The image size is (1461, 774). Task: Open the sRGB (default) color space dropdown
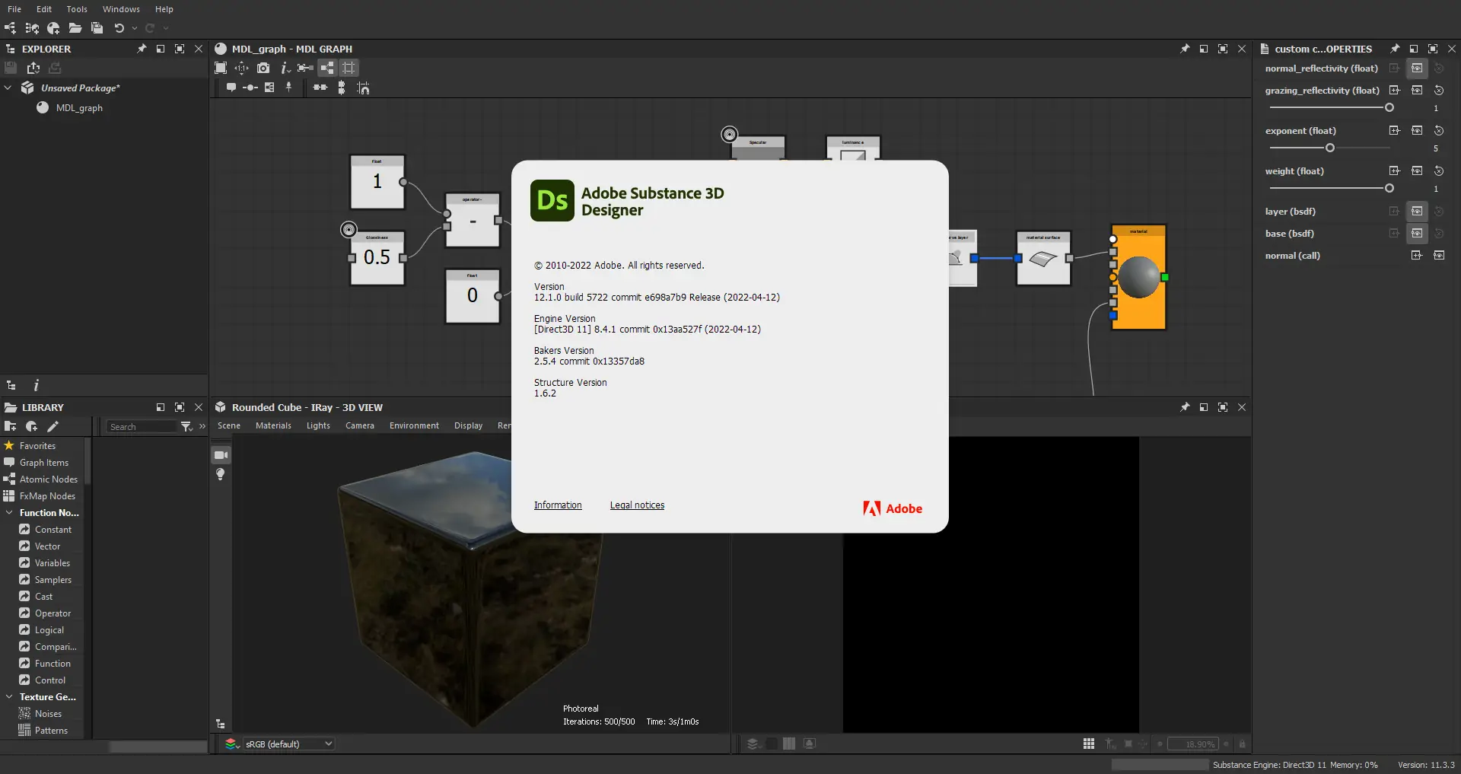(x=290, y=744)
